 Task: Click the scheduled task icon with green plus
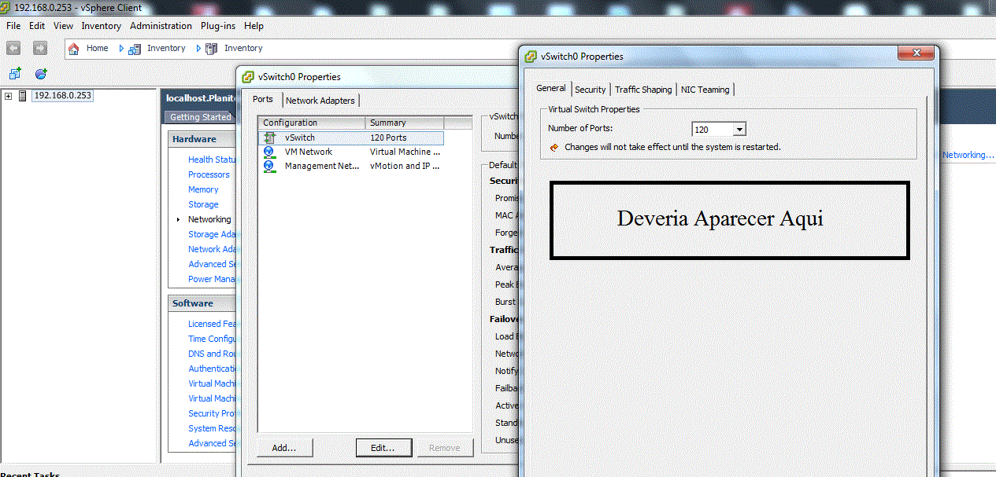click(39, 73)
